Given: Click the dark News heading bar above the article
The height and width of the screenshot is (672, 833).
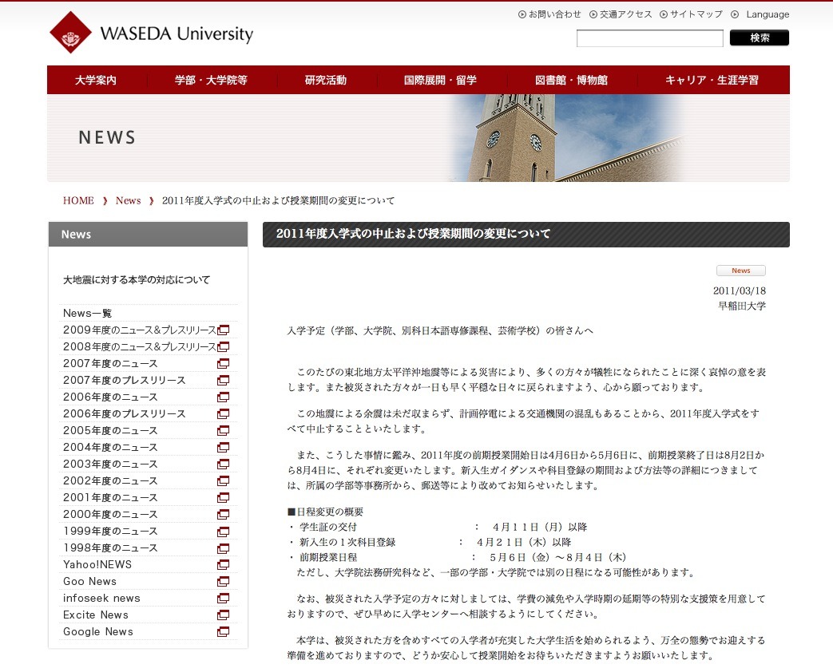Looking at the screenshot, I should (x=527, y=235).
